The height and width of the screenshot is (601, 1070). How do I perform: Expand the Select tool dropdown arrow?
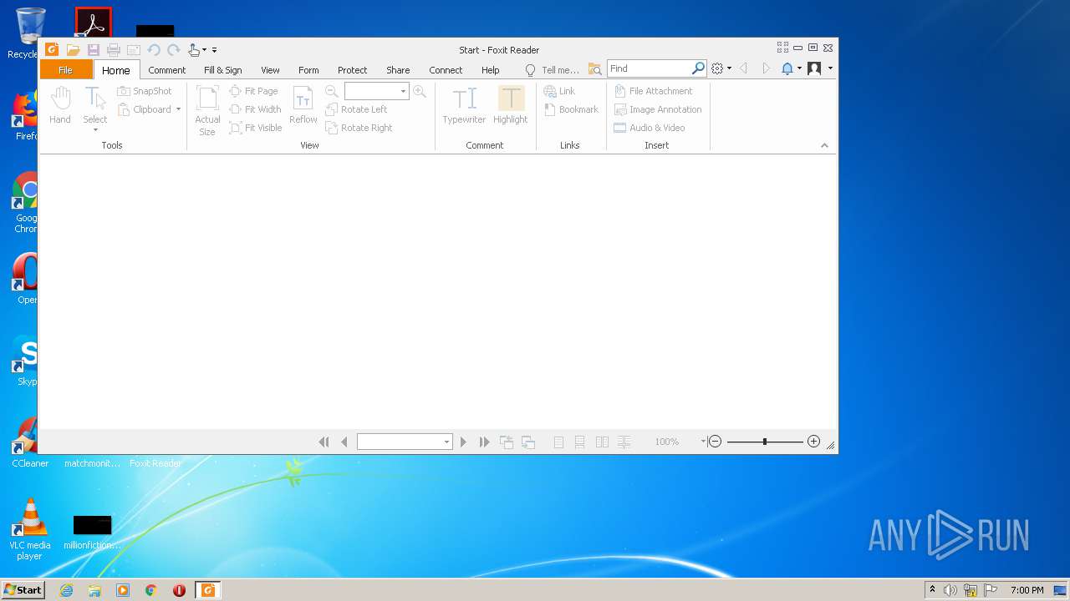pyautogui.click(x=95, y=129)
